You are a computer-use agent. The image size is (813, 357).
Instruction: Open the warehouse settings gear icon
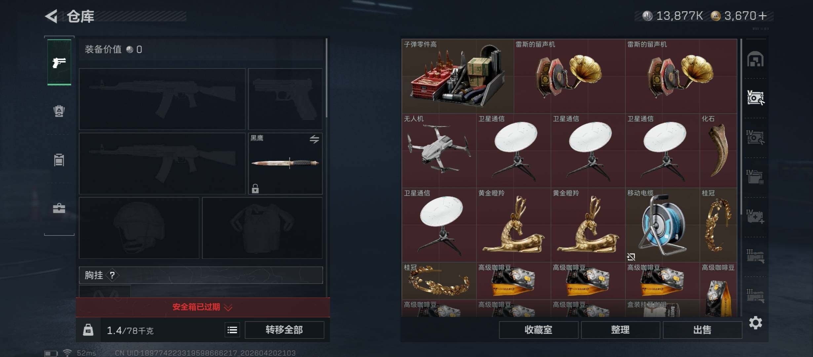tap(755, 323)
